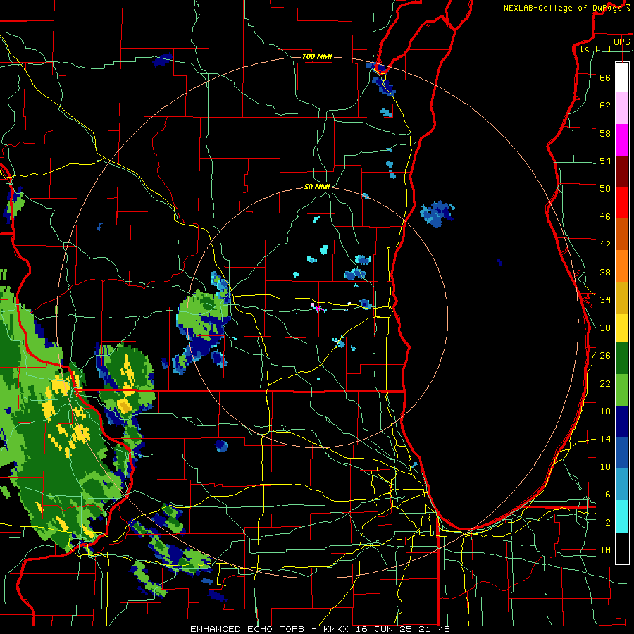The image size is (634, 634).
Task: Select the dark orange legend segment
Action: click(622, 234)
